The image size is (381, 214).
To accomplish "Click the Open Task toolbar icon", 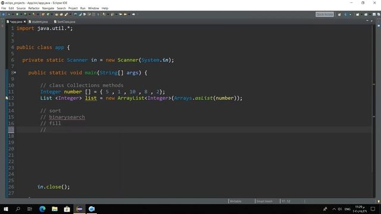I will (x=61, y=14).
